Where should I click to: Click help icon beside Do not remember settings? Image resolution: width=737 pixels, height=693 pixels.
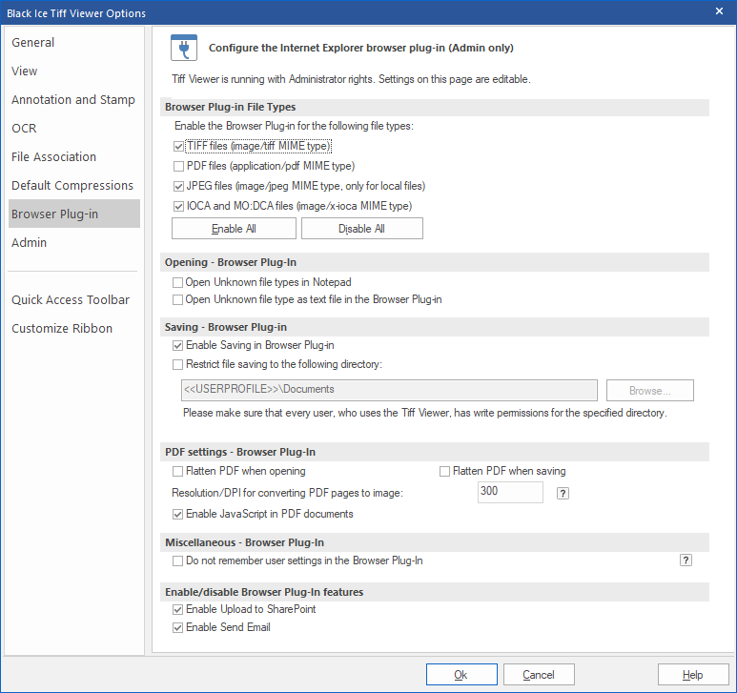coord(686,561)
